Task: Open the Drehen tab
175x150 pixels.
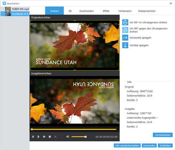Action: tap(54, 11)
